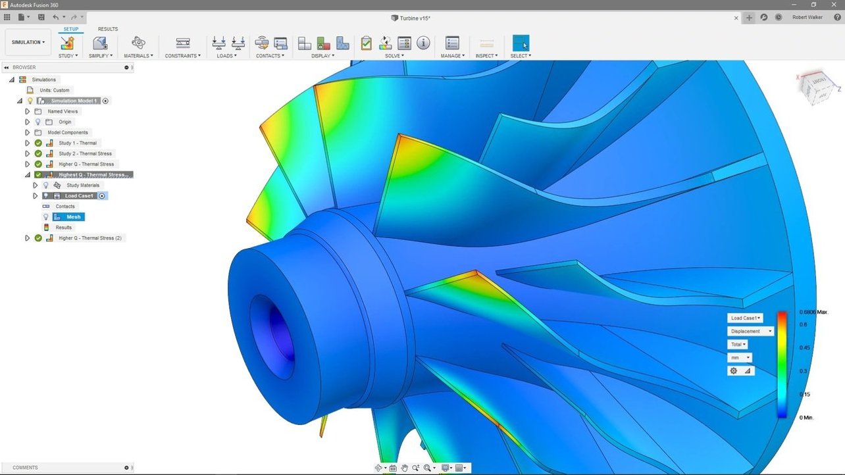The height and width of the screenshot is (475, 845).
Task: Select the Simplify tool
Action: [x=100, y=43]
